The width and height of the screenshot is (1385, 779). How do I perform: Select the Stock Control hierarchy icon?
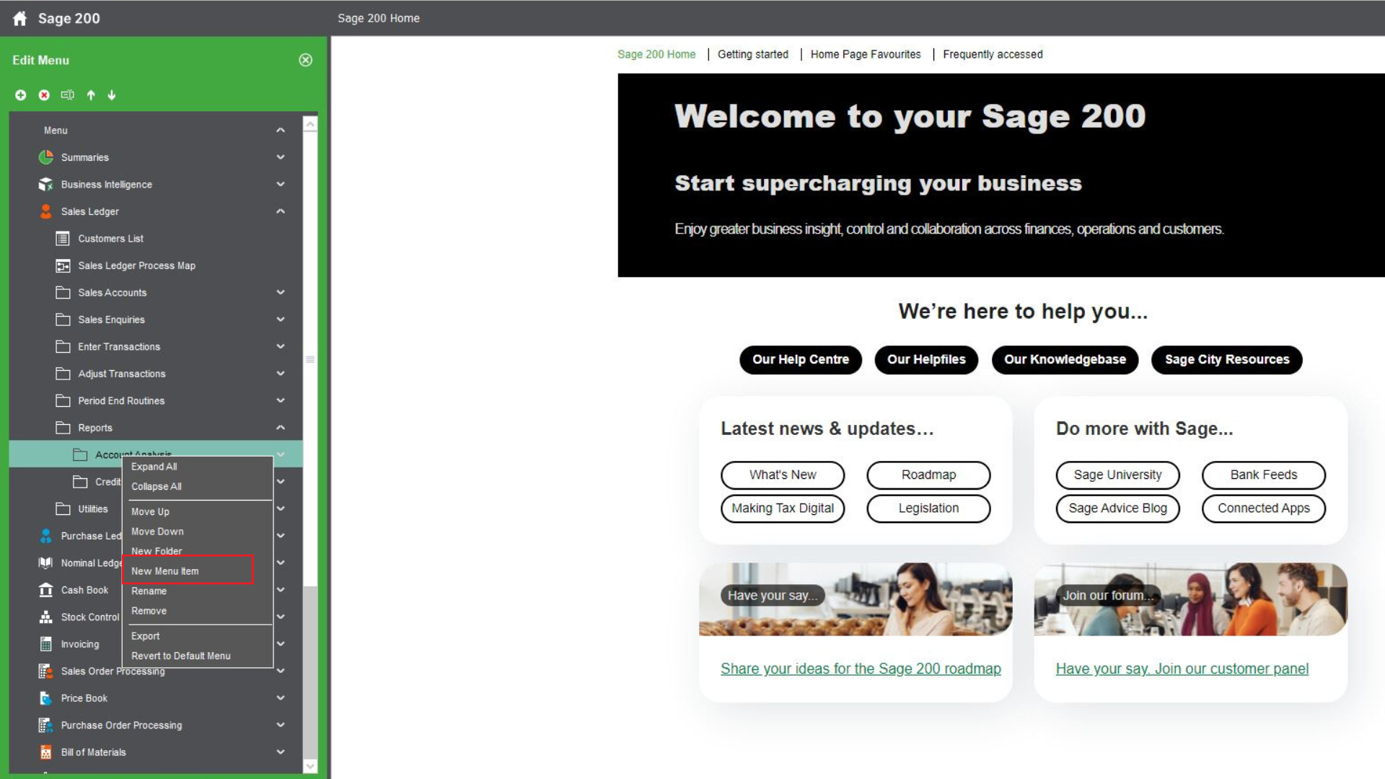[45, 617]
